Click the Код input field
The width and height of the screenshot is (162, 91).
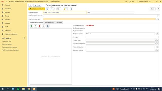pyautogui.click(x=112, y=12)
